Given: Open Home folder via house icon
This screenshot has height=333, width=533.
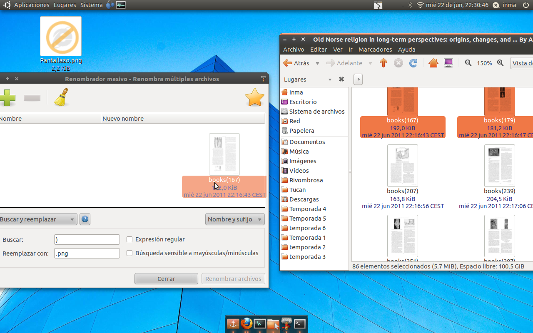Looking at the screenshot, I should [x=433, y=63].
